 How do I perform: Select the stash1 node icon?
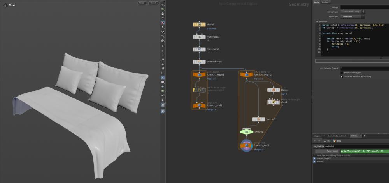[x=200, y=24]
